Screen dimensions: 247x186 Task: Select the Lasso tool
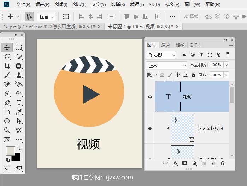coord(7,57)
